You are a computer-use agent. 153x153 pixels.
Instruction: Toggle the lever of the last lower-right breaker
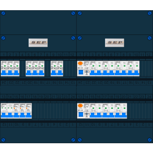point(124,115)
